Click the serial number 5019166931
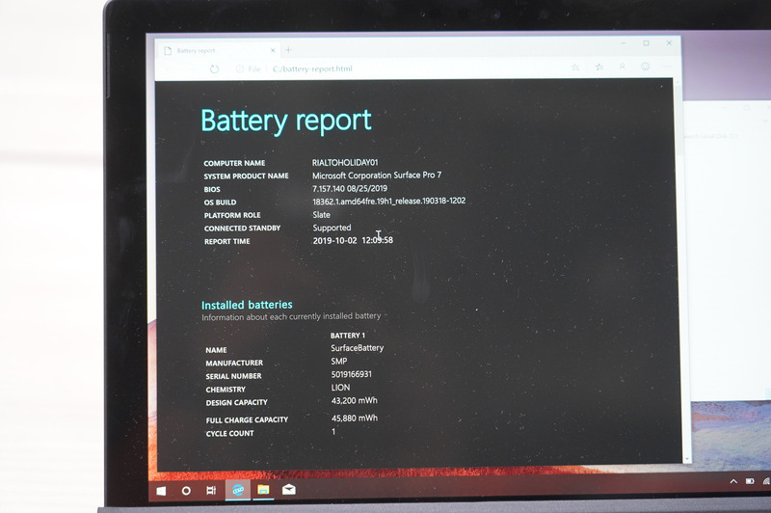 351,374
